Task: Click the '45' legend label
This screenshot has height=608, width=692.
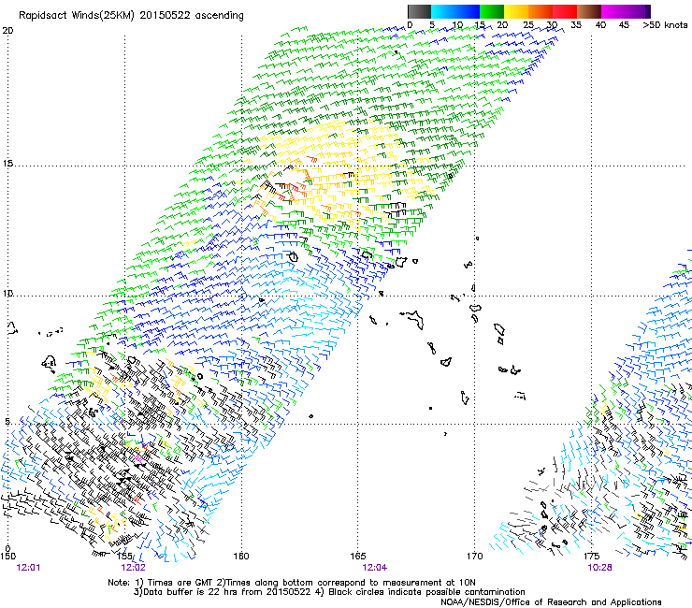Action: click(x=624, y=25)
